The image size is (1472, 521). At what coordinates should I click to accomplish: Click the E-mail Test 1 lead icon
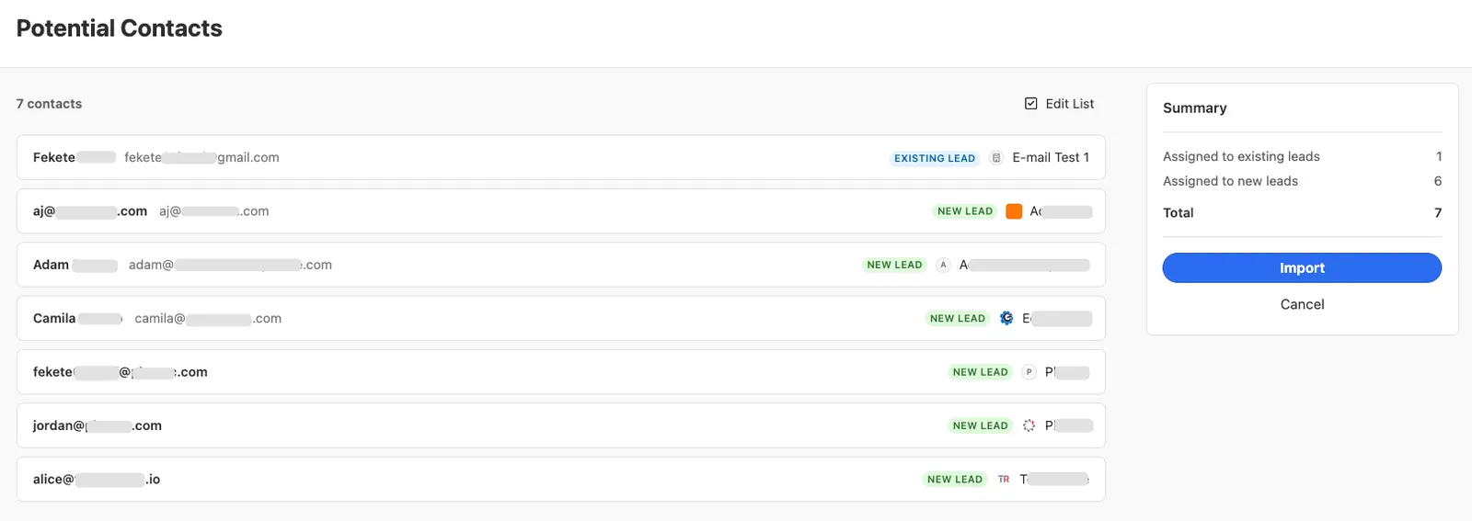(x=995, y=158)
